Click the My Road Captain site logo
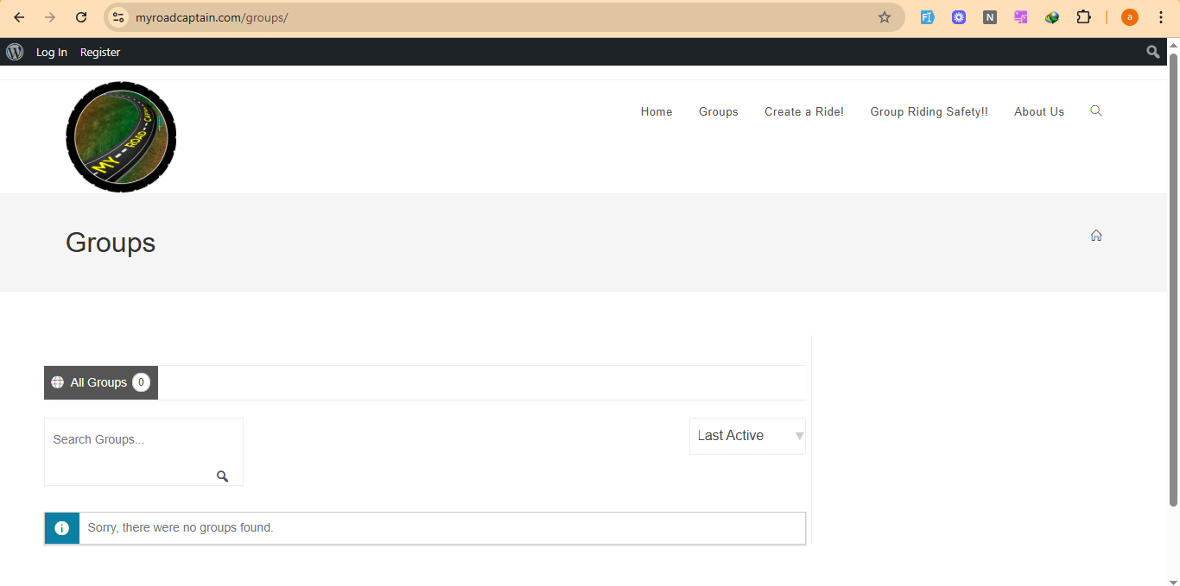The image size is (1180, 586). point(121,137)
